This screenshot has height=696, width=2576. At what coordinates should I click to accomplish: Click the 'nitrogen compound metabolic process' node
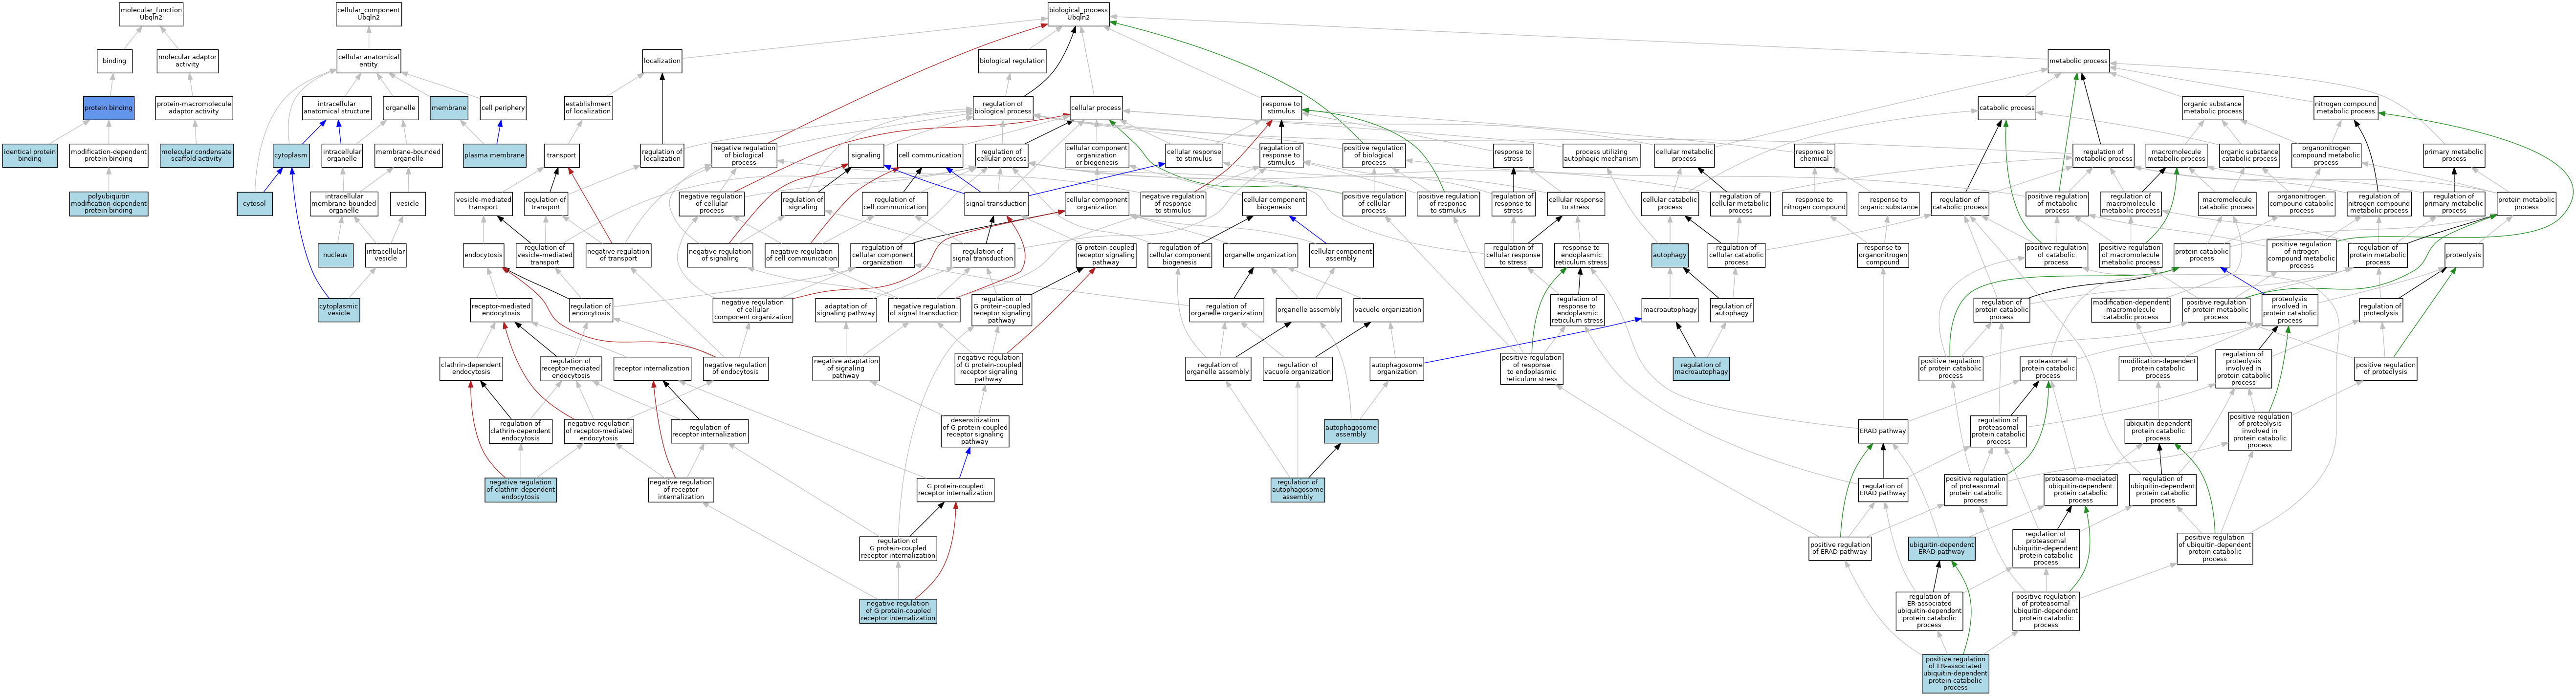(2345, 108)
